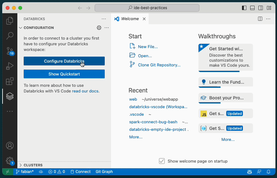The width and height of the screenshot is (277, 178).
Task: Click Connect in the status bar
Action: click(x=80, y=172)
